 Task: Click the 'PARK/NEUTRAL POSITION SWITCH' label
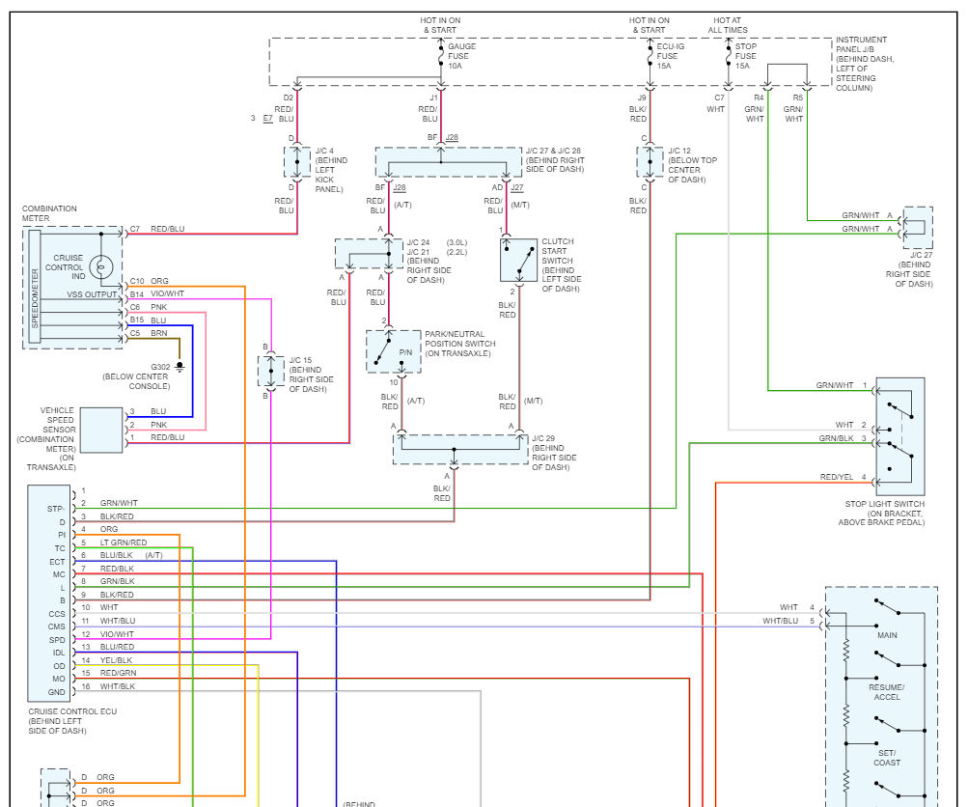pyautogui.click(x=460, y=339)
